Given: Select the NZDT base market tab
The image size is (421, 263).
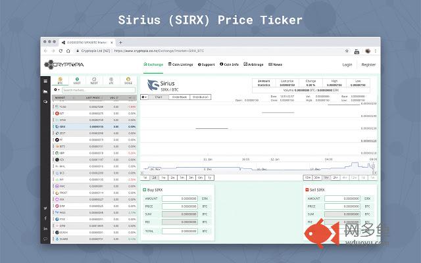Looking at the screenshot, I should [94, 80].
